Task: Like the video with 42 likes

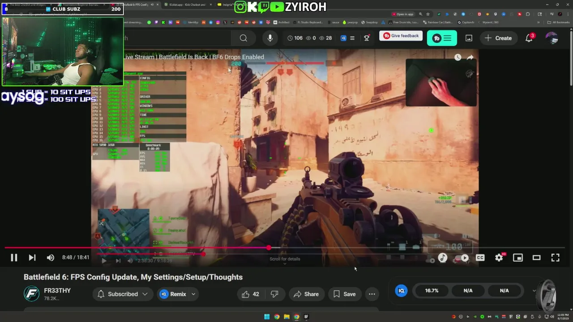Action: (x=251, y=294)
